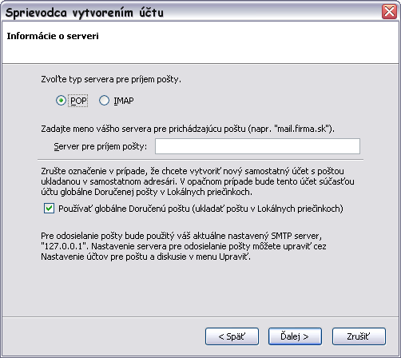Click the 'Informácie o serveri' heading
401x358 pixels.
(53, 36)
